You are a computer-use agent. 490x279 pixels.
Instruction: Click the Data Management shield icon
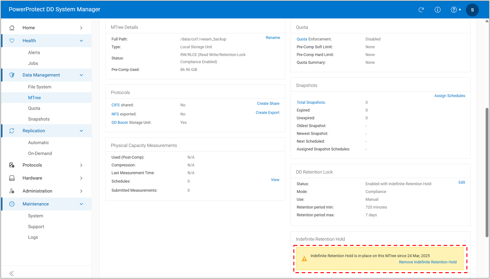coord(12,75)
